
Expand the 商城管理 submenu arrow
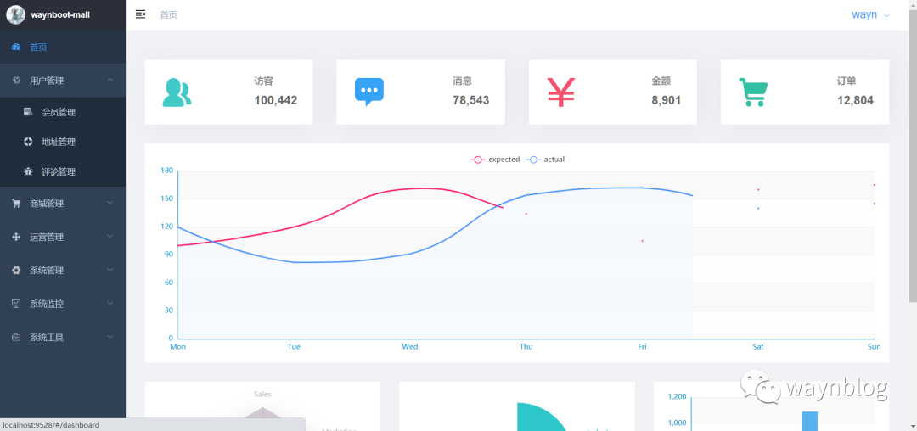tap(110, 203)
